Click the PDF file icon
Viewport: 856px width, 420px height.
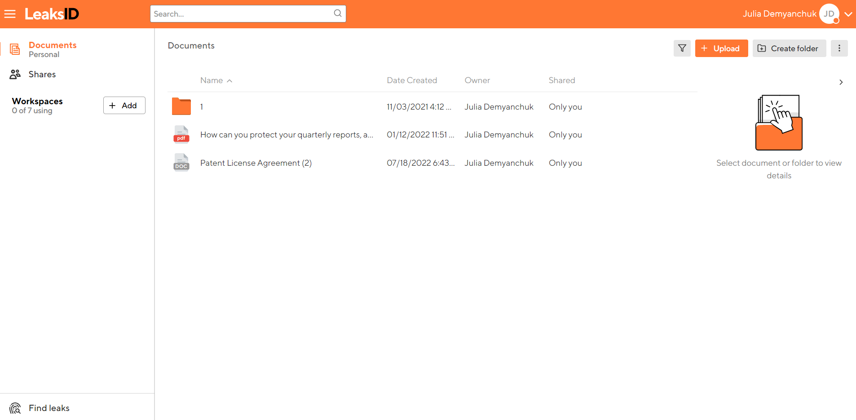pos(181,134)
